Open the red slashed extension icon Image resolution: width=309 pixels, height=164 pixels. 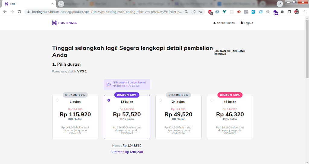click(x=239, y=12)
